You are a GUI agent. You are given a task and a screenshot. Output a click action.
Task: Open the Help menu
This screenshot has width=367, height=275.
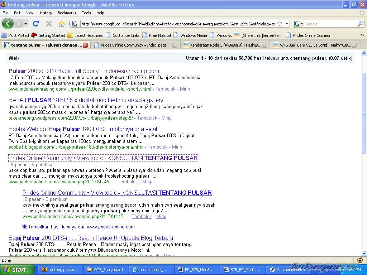[100, 13]
